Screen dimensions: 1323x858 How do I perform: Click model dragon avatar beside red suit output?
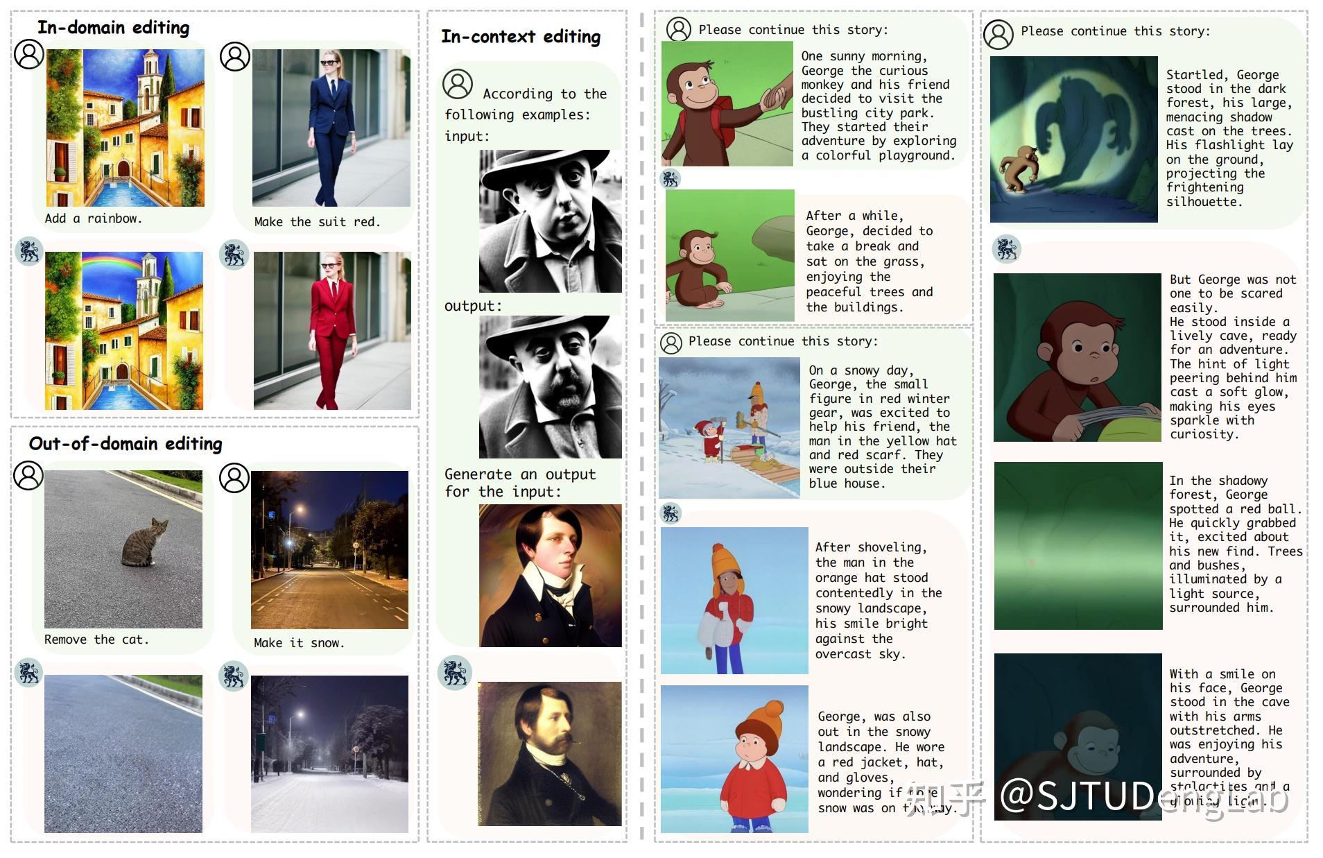[234, 255]
